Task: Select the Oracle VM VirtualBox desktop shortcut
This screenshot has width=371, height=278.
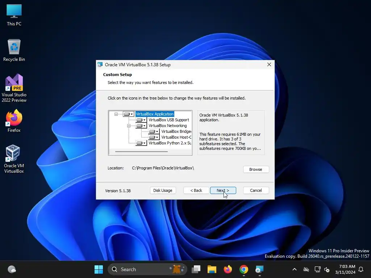Action: point(14,159)
